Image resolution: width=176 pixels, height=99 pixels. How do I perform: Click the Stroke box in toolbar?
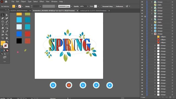(x=5, y=46)
